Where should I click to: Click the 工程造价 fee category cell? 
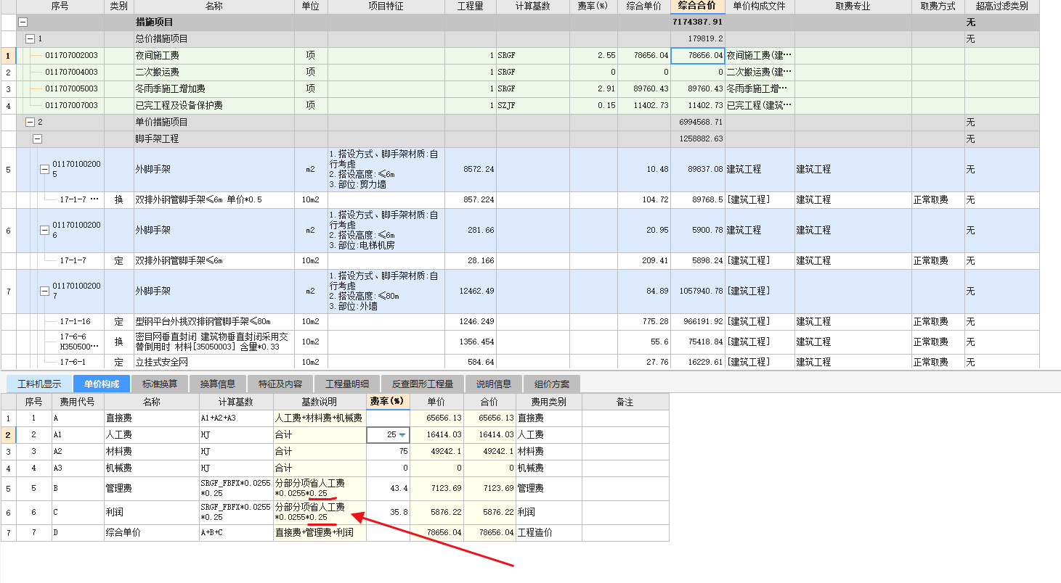coord(548,533)
